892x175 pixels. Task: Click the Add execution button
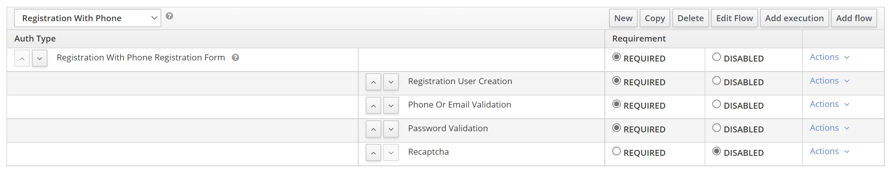[794, 18]
